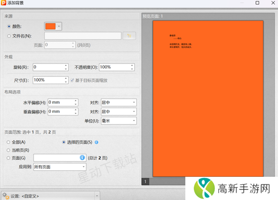The image size is (278, 200).
Task: Click the 垂直偏移(H) value field
Action: click(61, 111)
